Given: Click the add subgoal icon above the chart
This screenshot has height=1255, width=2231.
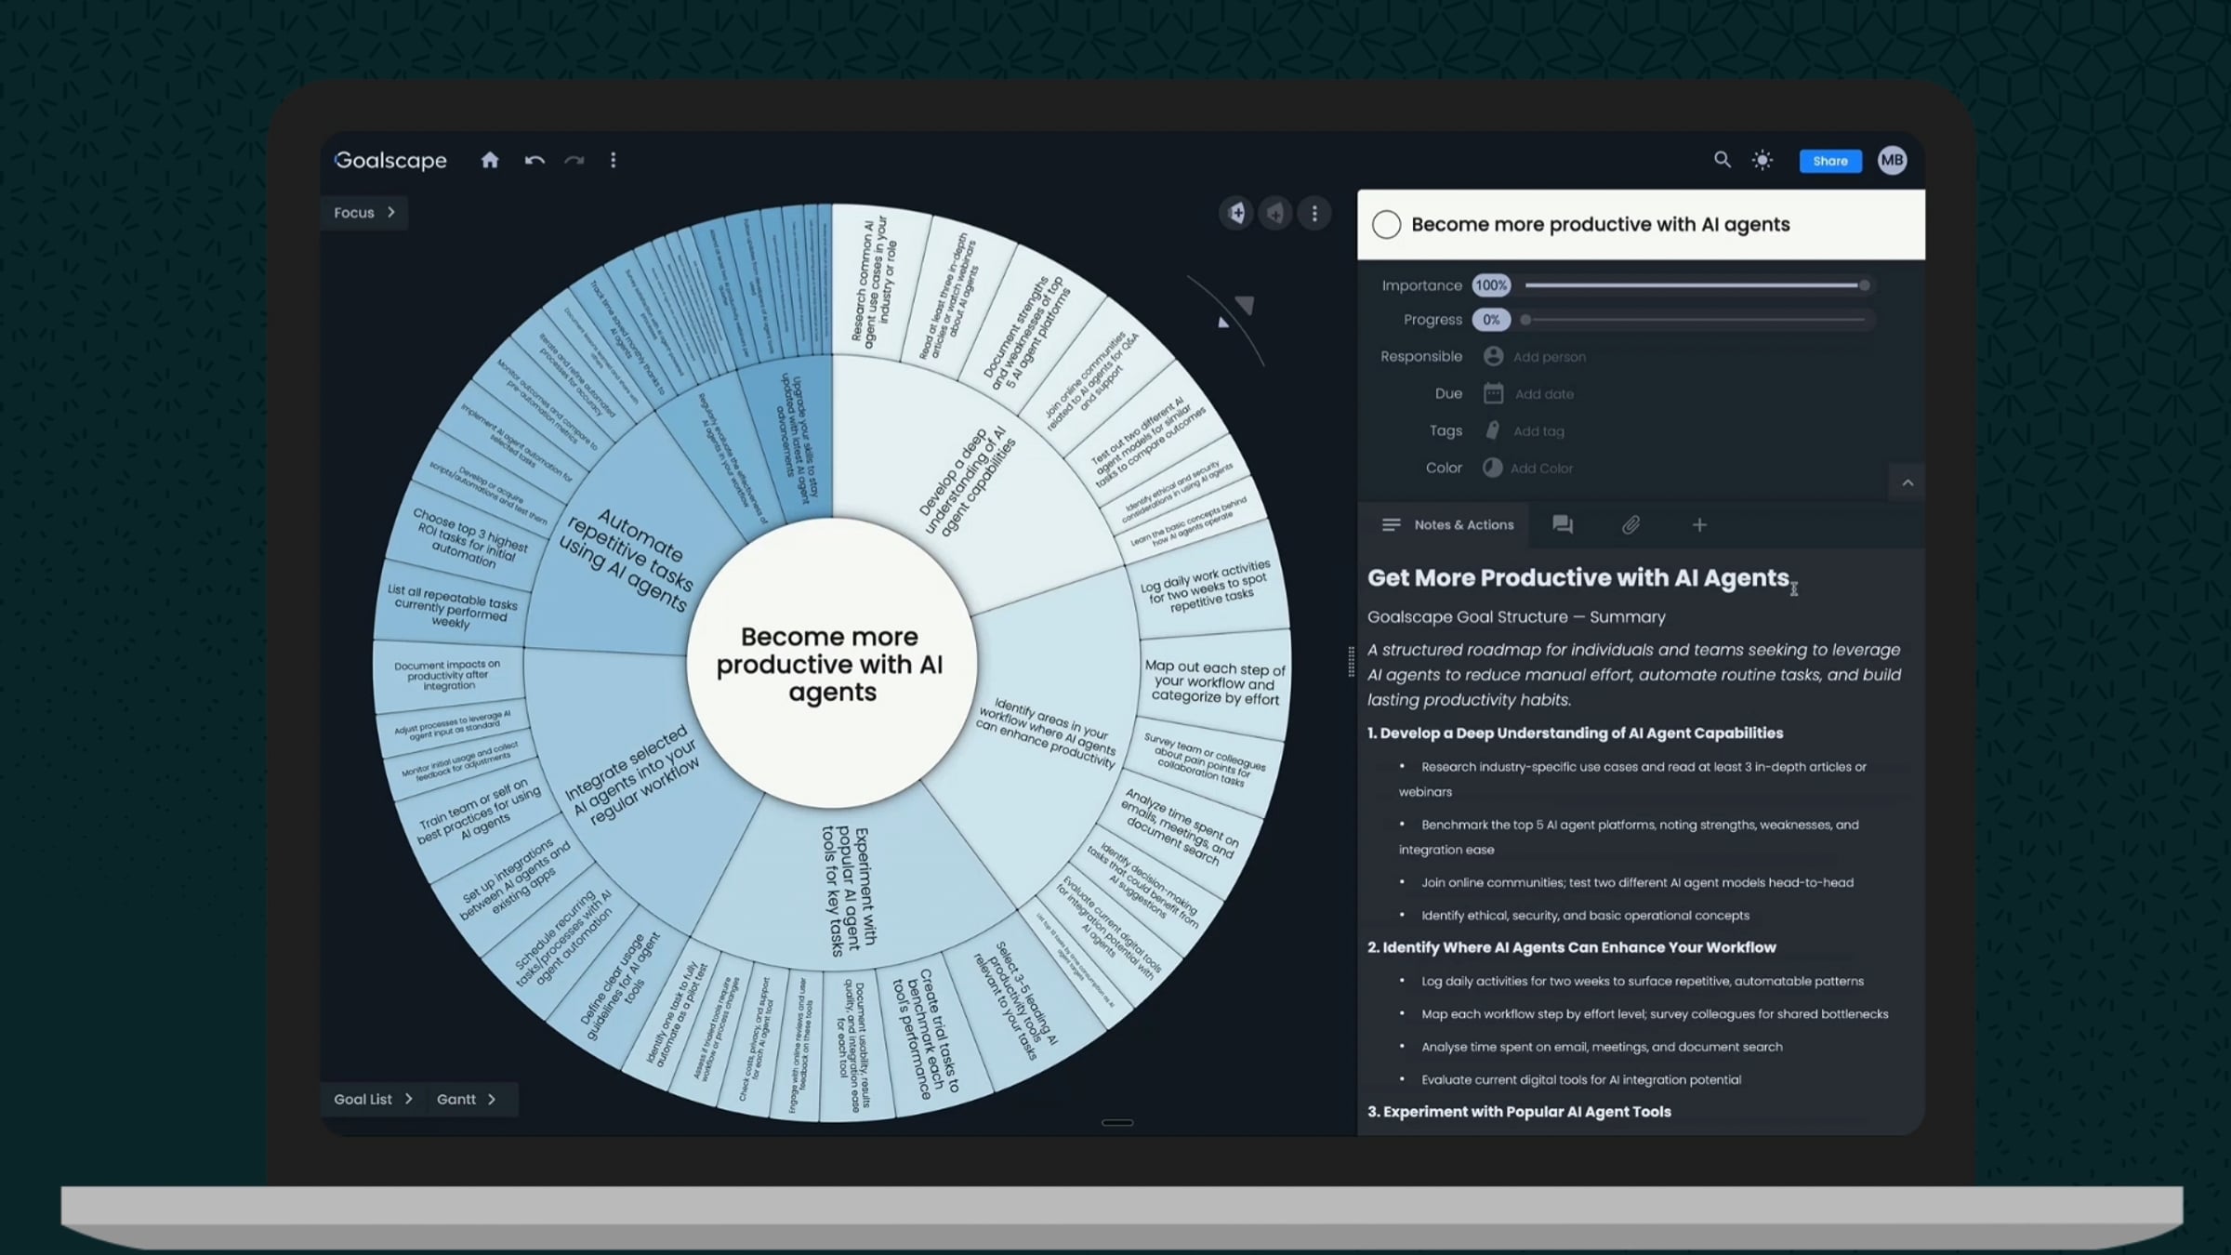Looking at the screenshot, I should pyautogui.click(x=1235, y=213).
